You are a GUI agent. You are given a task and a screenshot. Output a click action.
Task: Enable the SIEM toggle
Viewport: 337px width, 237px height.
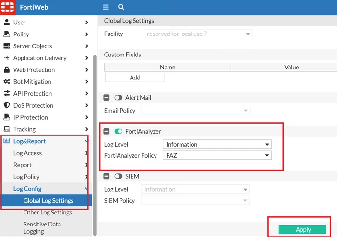coord(118,176)
